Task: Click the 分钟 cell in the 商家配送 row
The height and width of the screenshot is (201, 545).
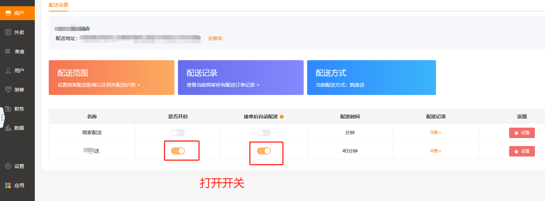Action: (x=350, y=133)
